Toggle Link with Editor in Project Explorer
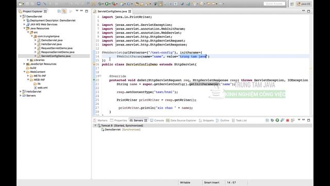The width and height of the screenshot is (330, 186). point(64,11)
